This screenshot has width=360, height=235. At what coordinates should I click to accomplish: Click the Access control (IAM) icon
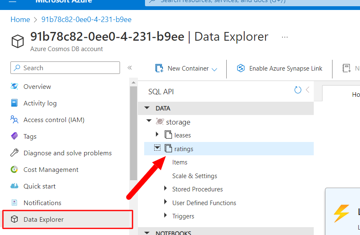point(14,120)
